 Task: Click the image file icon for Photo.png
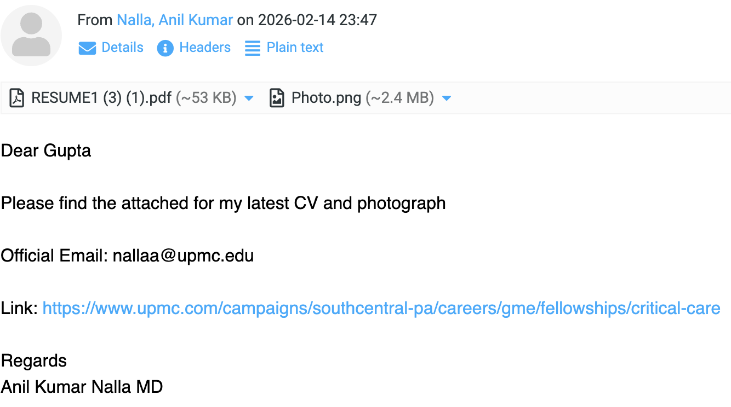(x=277, y=98)
